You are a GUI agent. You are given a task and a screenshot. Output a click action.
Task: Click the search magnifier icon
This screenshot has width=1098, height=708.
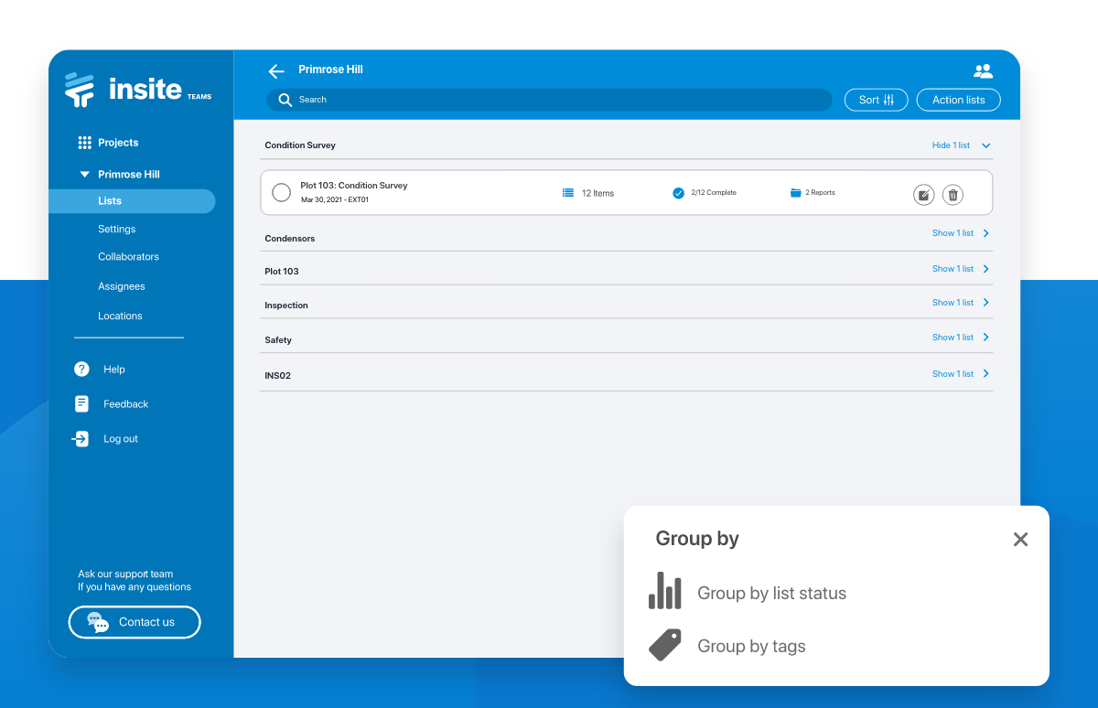[x=285, y=100]
